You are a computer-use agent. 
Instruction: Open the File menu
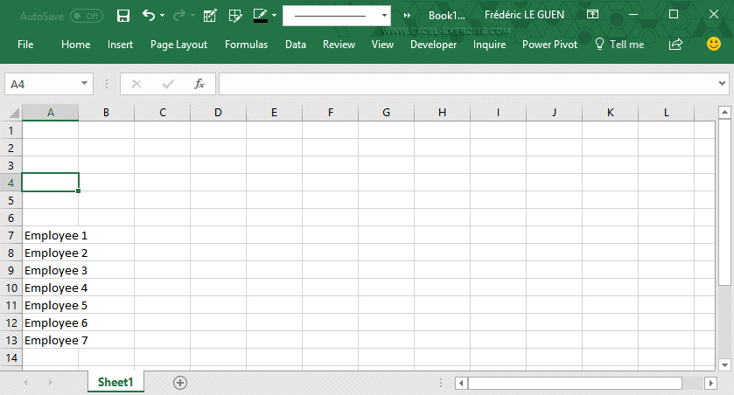pyautogui.click(x=25, y=45)
